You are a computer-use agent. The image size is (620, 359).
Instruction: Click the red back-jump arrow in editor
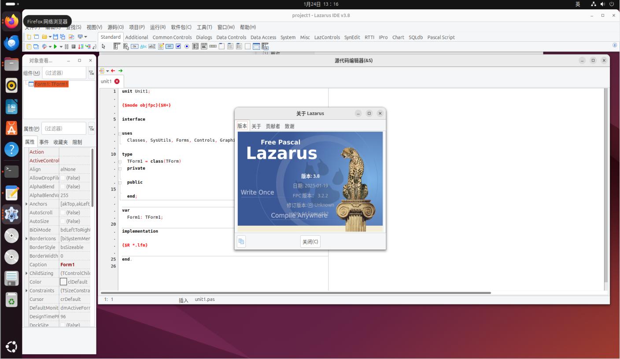click(113, 70)
